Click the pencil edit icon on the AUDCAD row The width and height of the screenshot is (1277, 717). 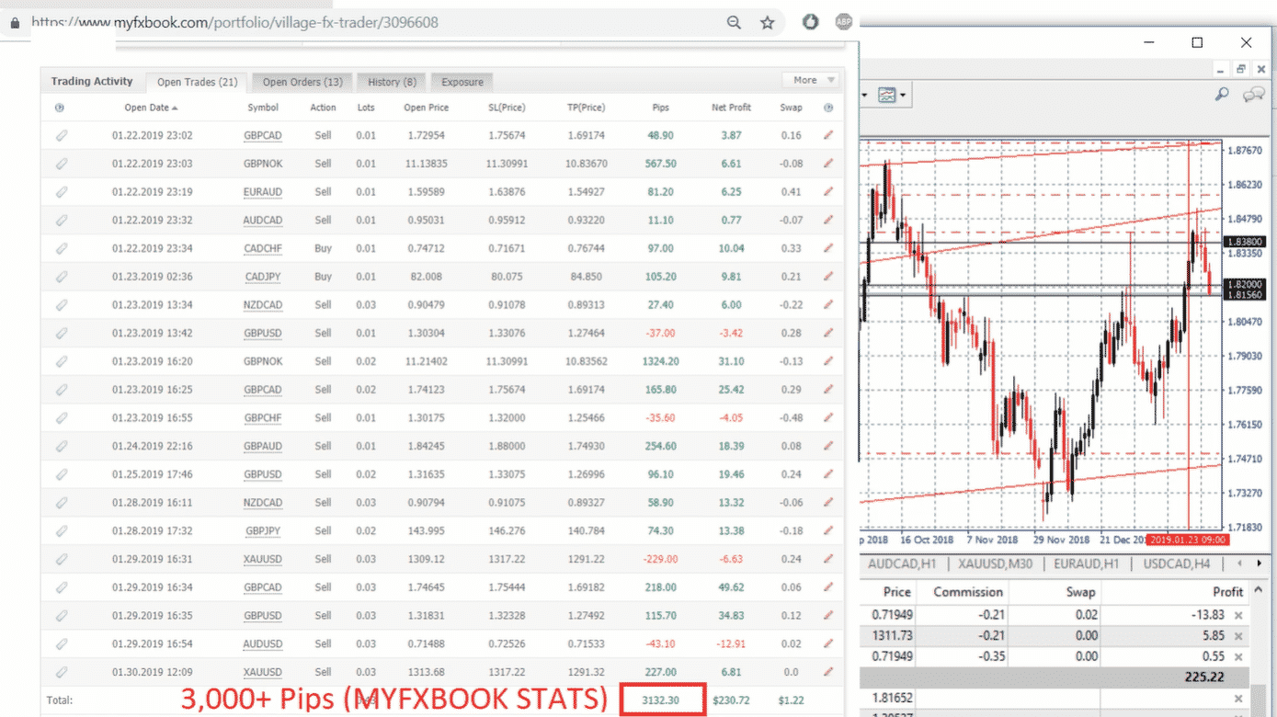(828, 220)
